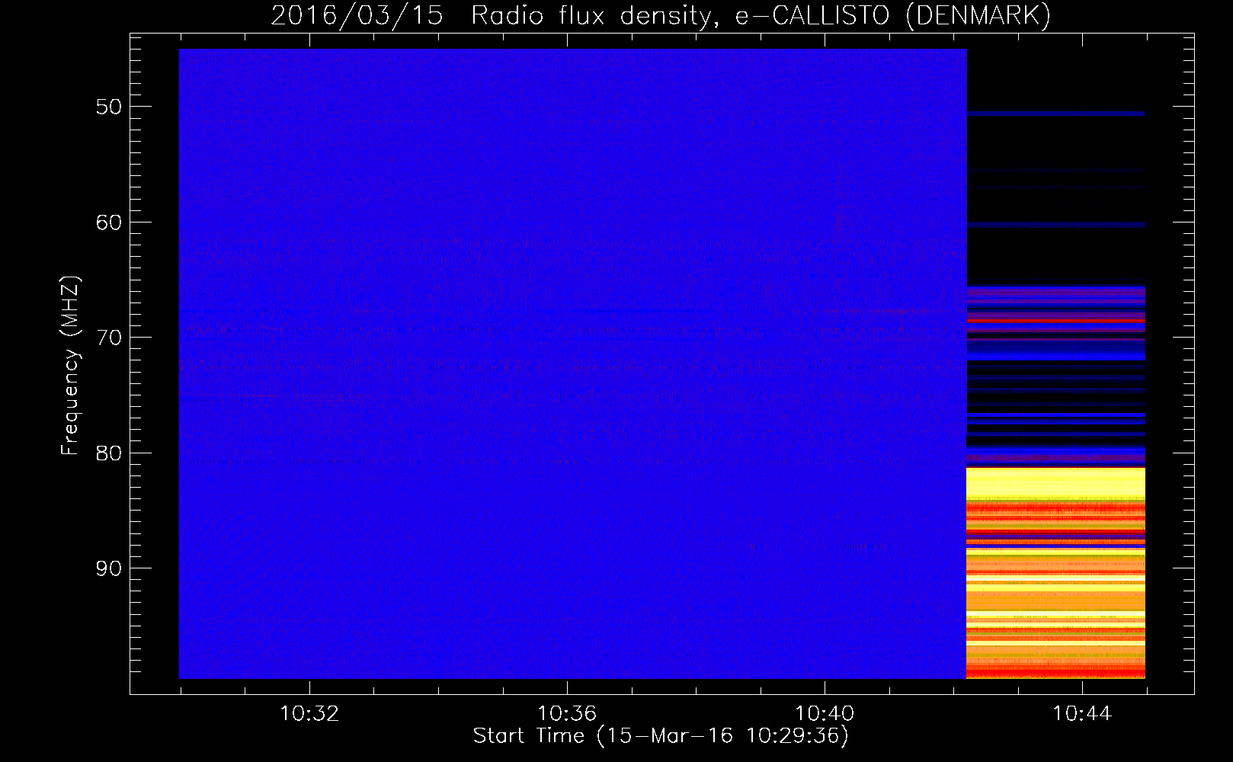Viewport: 1233px width, 762px height.
Task: Click the 70 frequency tick label
Action: tap(109, 338)
